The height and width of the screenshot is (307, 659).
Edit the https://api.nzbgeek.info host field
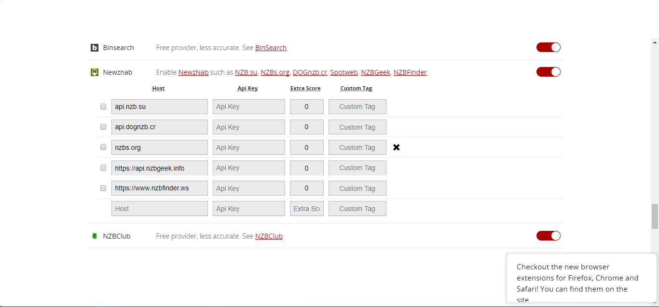pyautogui.click(x=160, y=168)
